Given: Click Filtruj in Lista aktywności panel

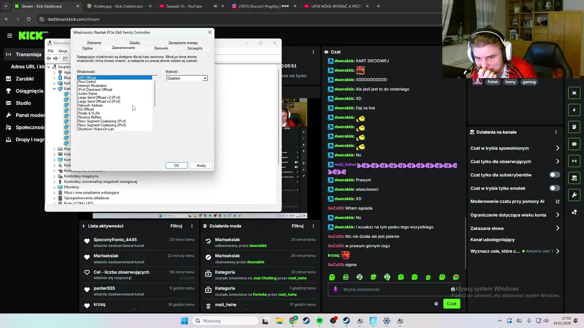Looking at the screenshot, I should pyautogui.click(x=176, y=226).
